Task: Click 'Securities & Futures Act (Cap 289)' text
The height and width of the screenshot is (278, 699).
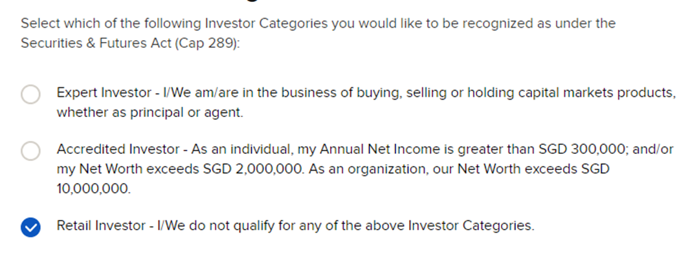Action: click(129, 43)
